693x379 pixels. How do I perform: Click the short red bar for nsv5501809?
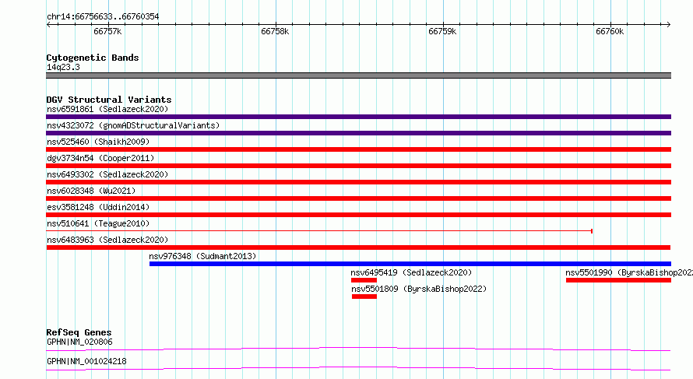[364, 297]
